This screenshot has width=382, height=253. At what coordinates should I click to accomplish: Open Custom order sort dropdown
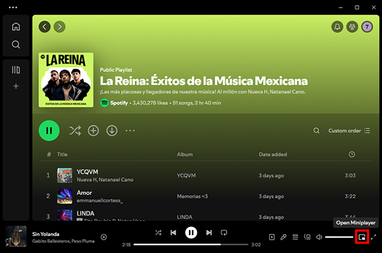pos(349,131)
